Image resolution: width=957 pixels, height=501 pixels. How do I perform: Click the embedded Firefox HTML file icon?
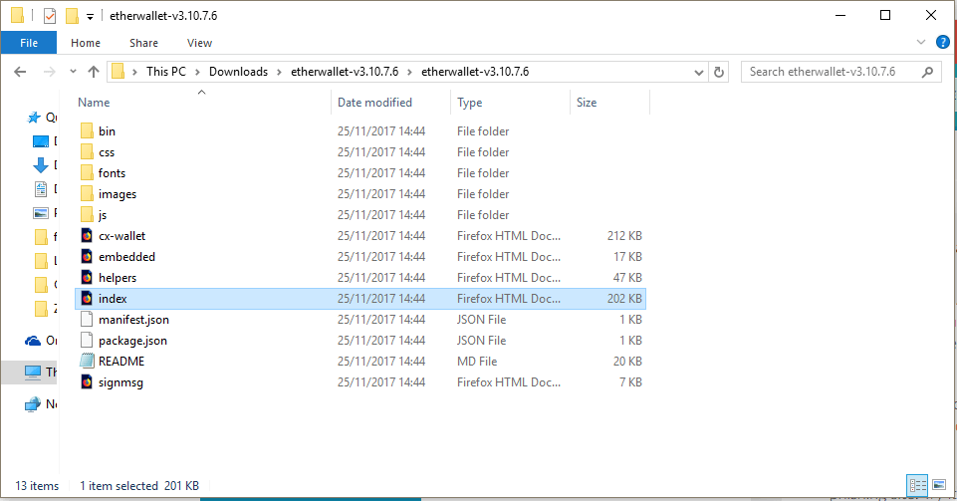(87, 256)
